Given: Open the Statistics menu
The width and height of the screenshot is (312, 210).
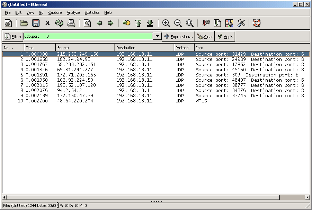Looking at the screenshot, I should (92, 12).
